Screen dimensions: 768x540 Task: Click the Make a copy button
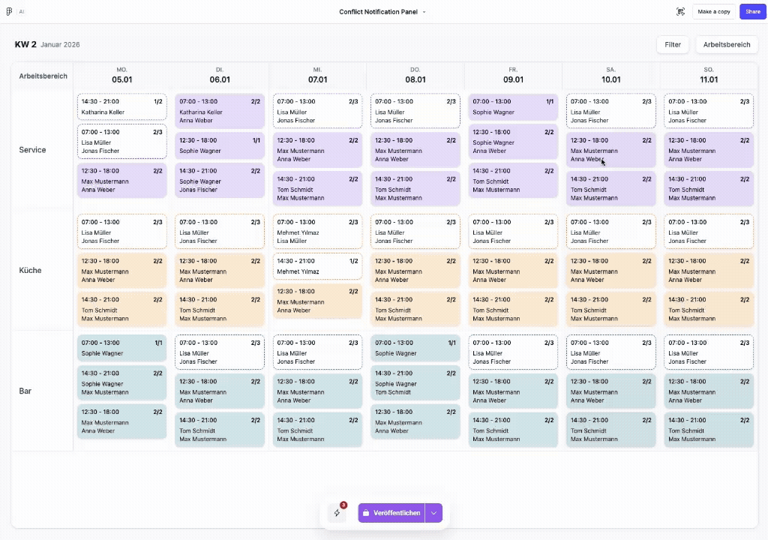coord(713,11)
